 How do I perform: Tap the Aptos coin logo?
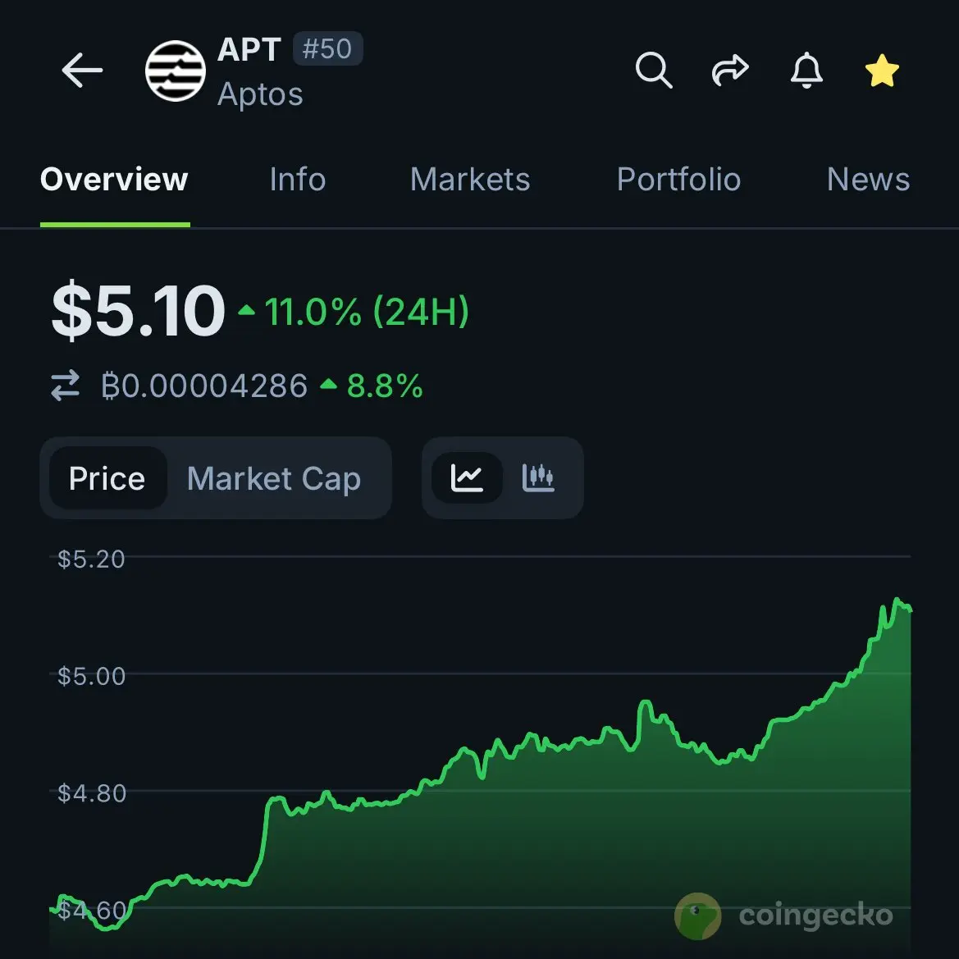coord(175,71)
